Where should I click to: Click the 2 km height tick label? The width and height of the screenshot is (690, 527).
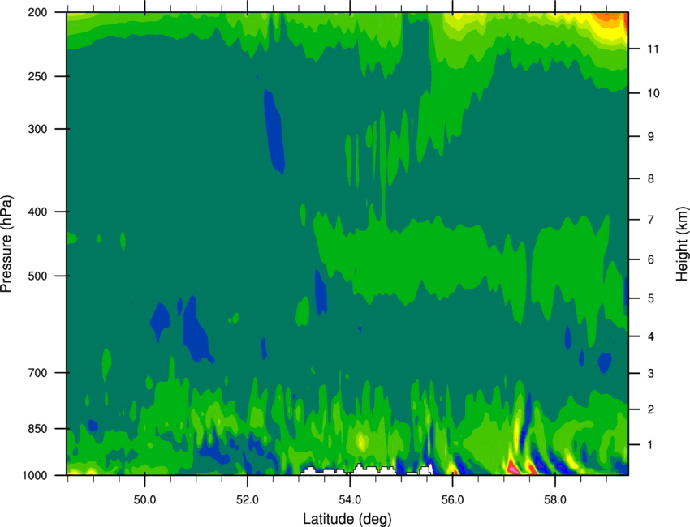coord(651,409)
